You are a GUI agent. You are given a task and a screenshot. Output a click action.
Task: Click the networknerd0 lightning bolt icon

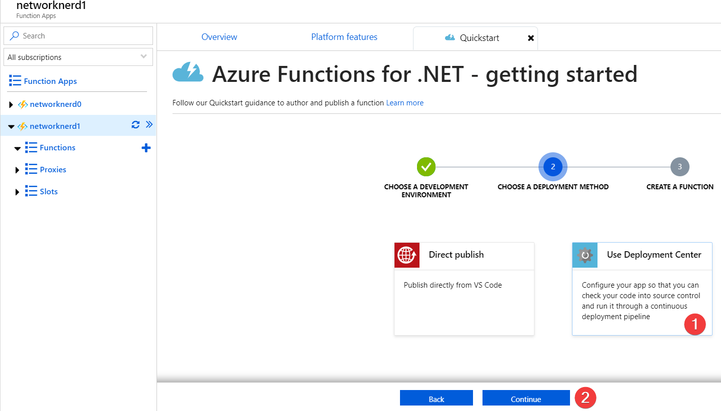click(x=22, y=104)
